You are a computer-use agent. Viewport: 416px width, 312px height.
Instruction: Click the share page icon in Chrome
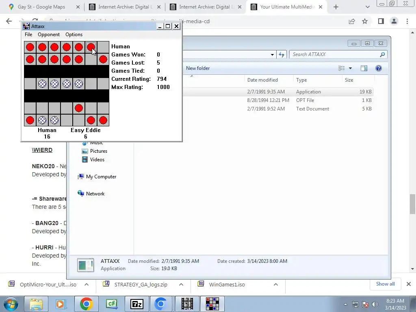[x=352, y=21]
